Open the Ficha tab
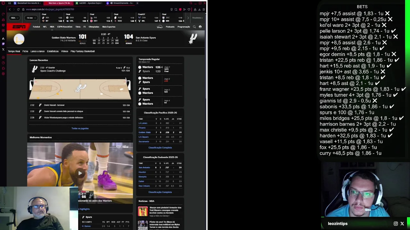Screen dimensions: 410x230 tap(25, 51)
